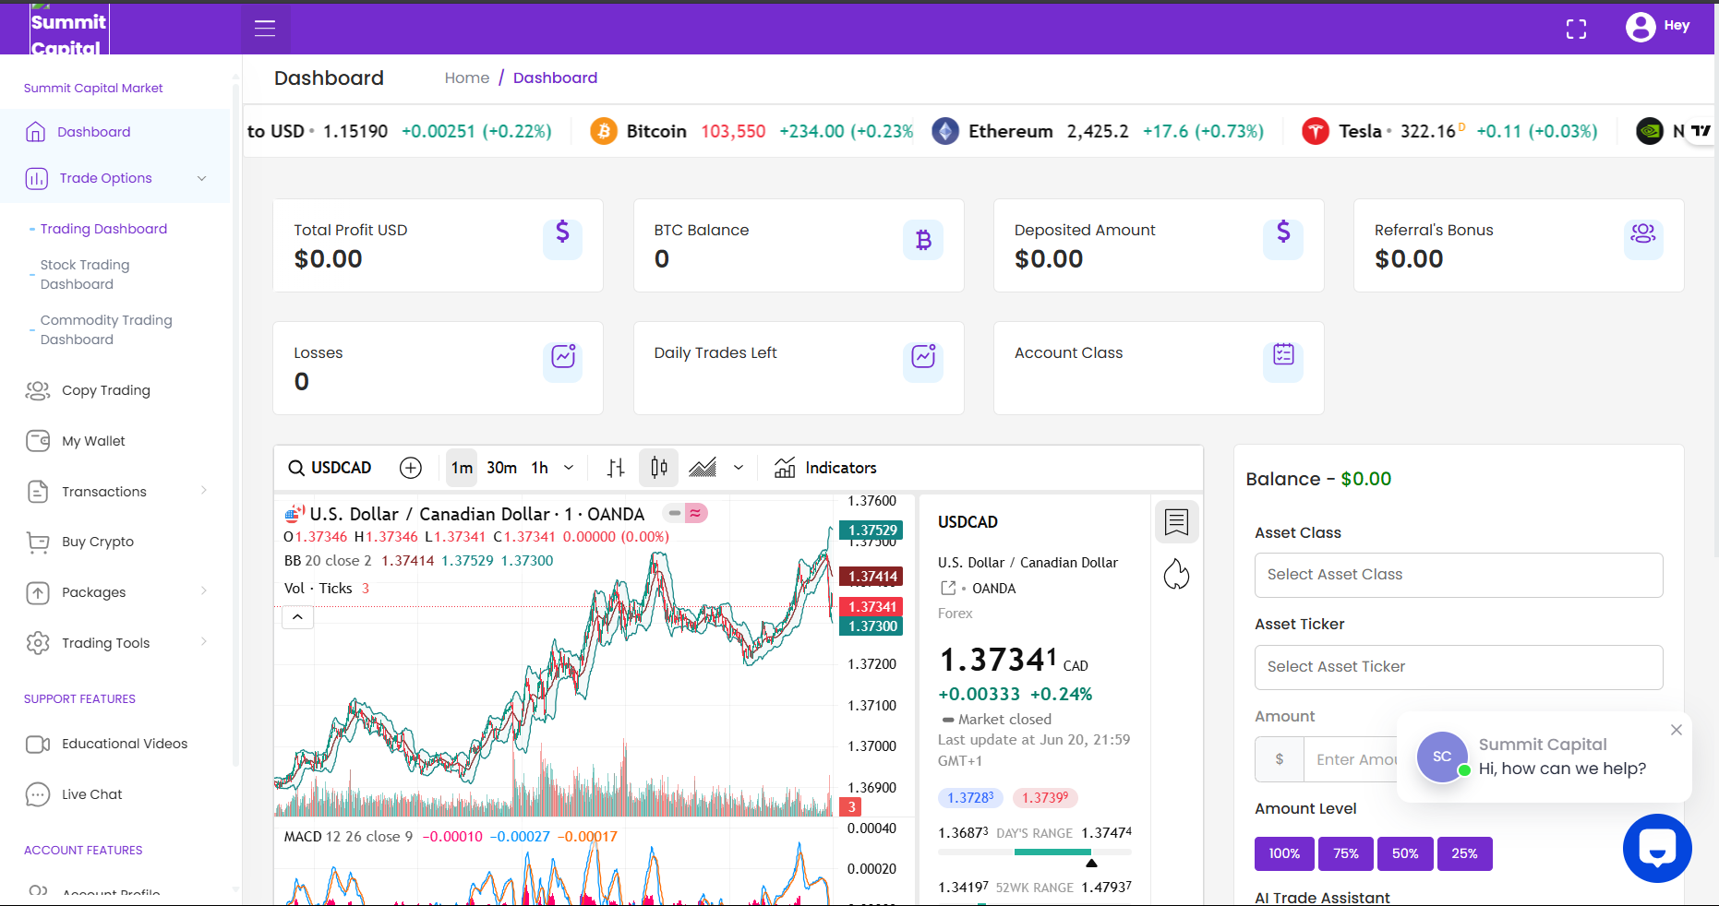Switch to bars chart style
Image resolution: width=1719 pixels, height=906 pixels.
[x=616, y=468]
